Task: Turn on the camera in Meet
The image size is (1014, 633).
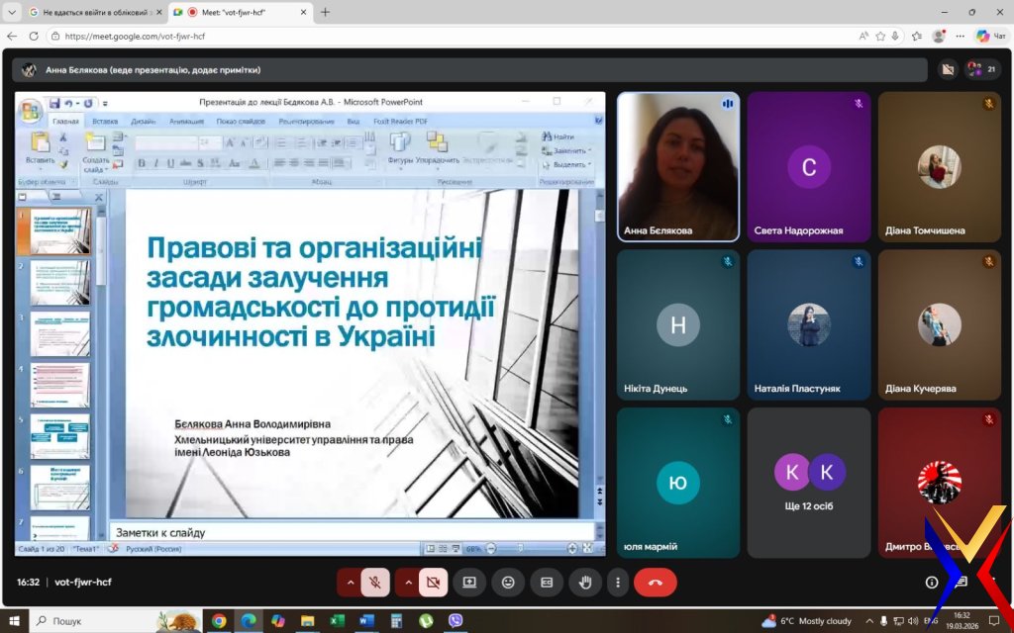Action: point(433,583)
